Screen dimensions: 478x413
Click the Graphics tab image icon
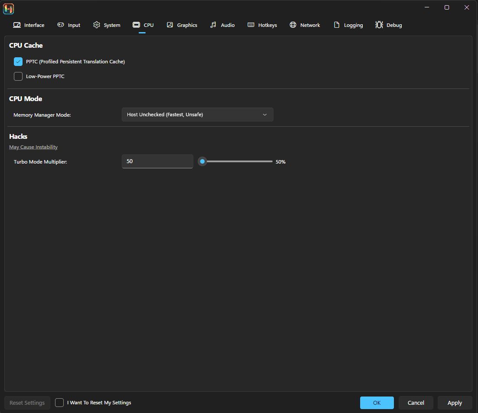170,25
